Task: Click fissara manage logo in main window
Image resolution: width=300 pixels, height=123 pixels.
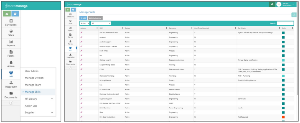Action: (74, 4)
